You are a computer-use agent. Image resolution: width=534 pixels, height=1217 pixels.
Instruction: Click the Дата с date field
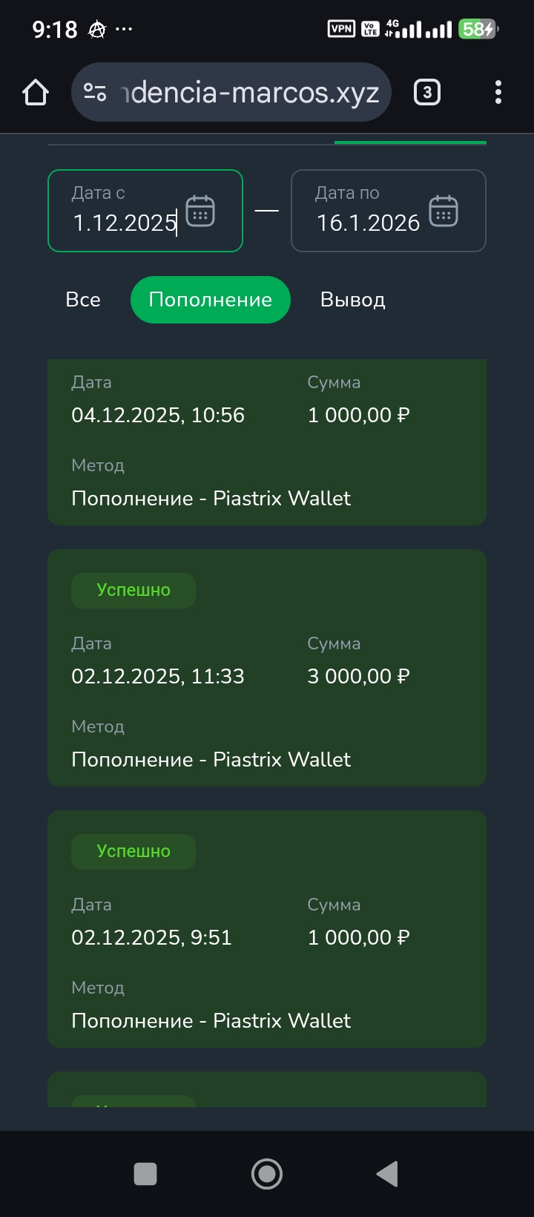[x=125, y=221]
